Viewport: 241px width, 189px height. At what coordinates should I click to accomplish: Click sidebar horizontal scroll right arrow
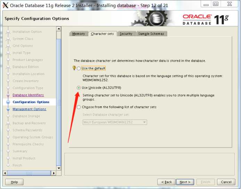point(54,173)
